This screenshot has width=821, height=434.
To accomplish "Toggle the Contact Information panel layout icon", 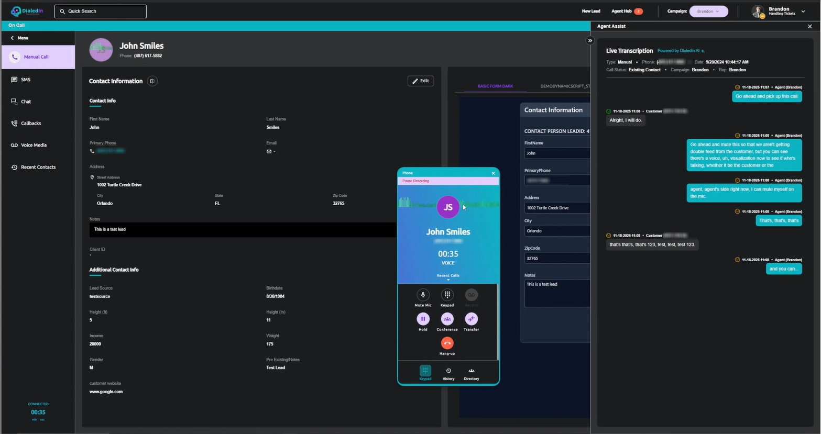I will coord(152,81).
